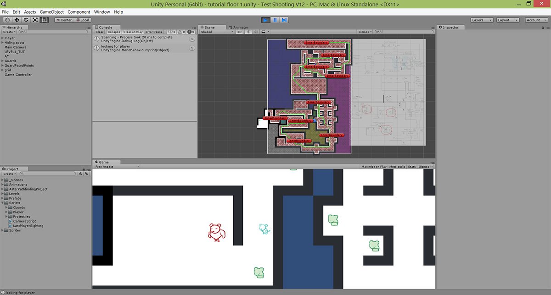
Task: Open the GameObject menu
Action: coord(51,11)
